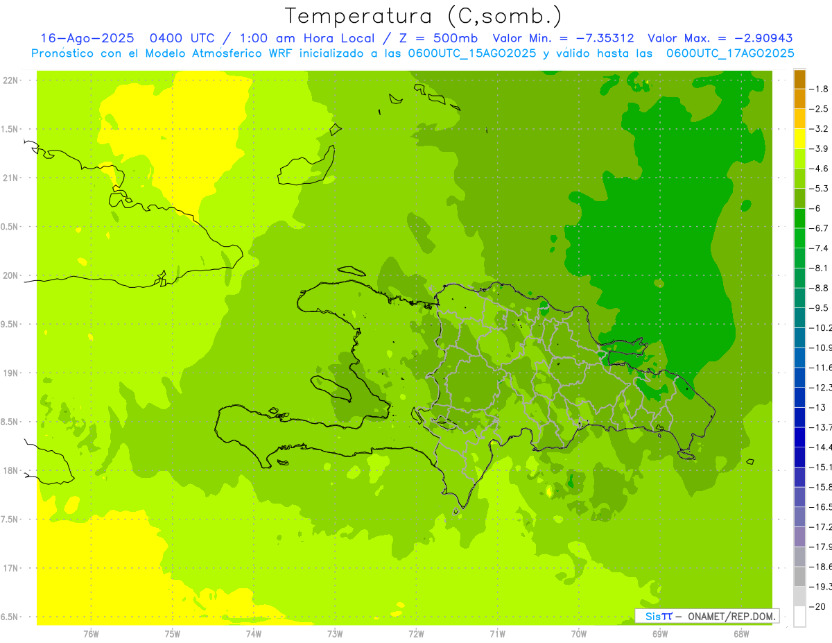Screen dimensions: 832x643
Task: Pick the dark blue swatch between -13.7 and -14.4
Action: (799, 437)
